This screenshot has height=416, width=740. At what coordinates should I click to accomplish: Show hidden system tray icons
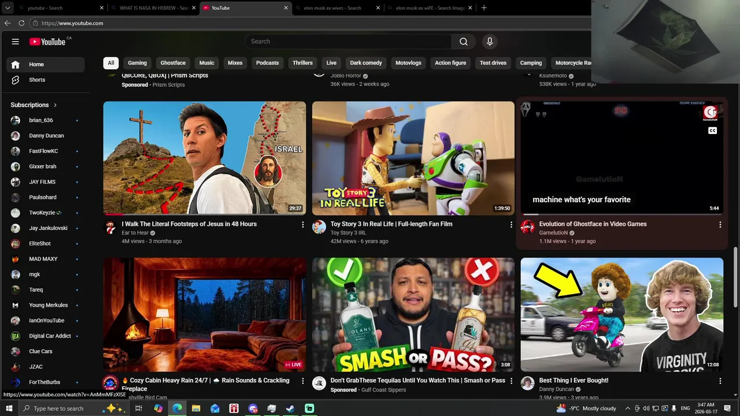(627, 408)
